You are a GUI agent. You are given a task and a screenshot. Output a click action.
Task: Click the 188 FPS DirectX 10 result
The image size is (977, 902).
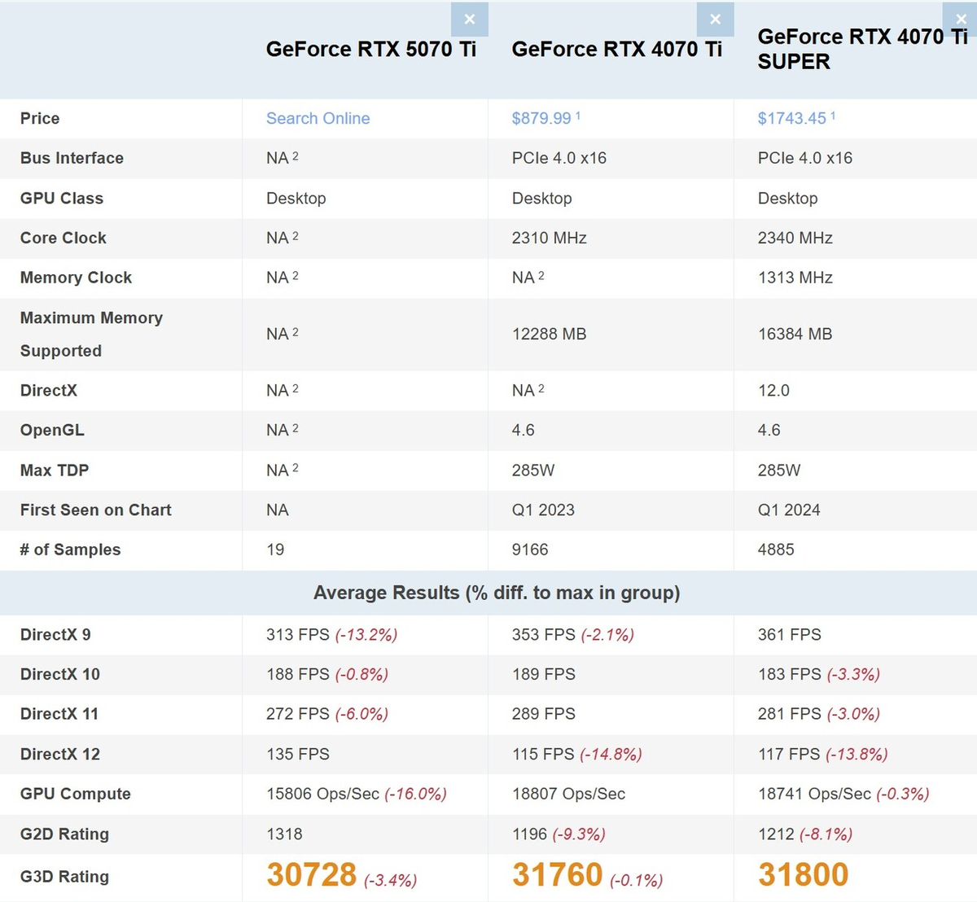(x=298, y=674)
